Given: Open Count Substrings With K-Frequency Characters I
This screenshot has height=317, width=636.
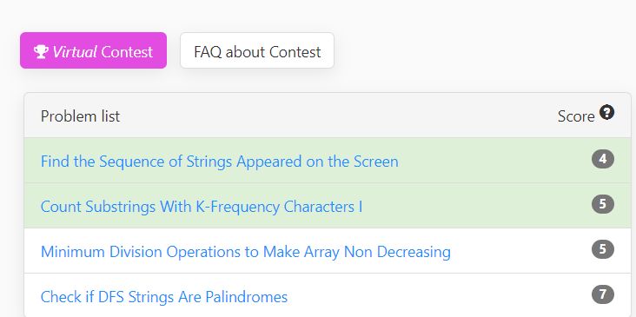Looking at the screenshot, I should 202,207.
